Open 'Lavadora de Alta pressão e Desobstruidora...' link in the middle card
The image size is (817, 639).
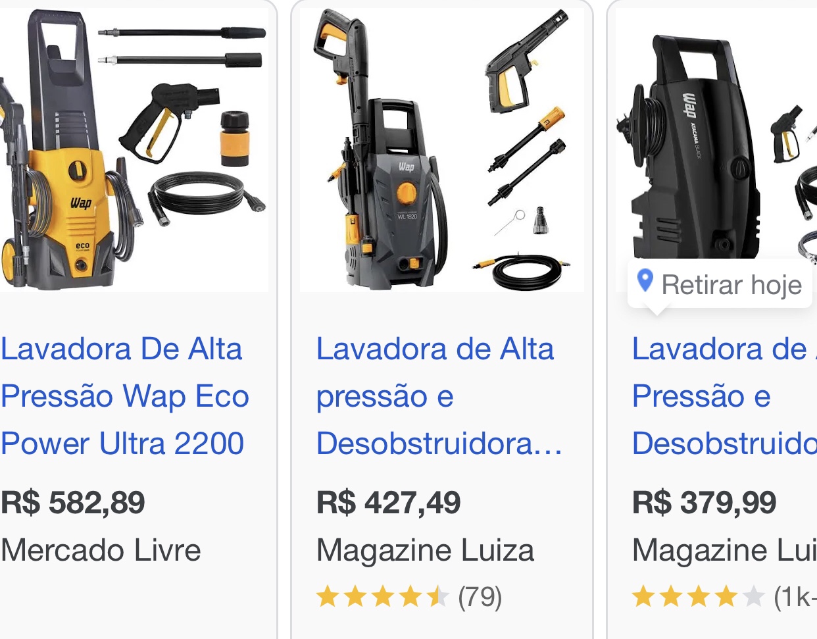(439, 396)
